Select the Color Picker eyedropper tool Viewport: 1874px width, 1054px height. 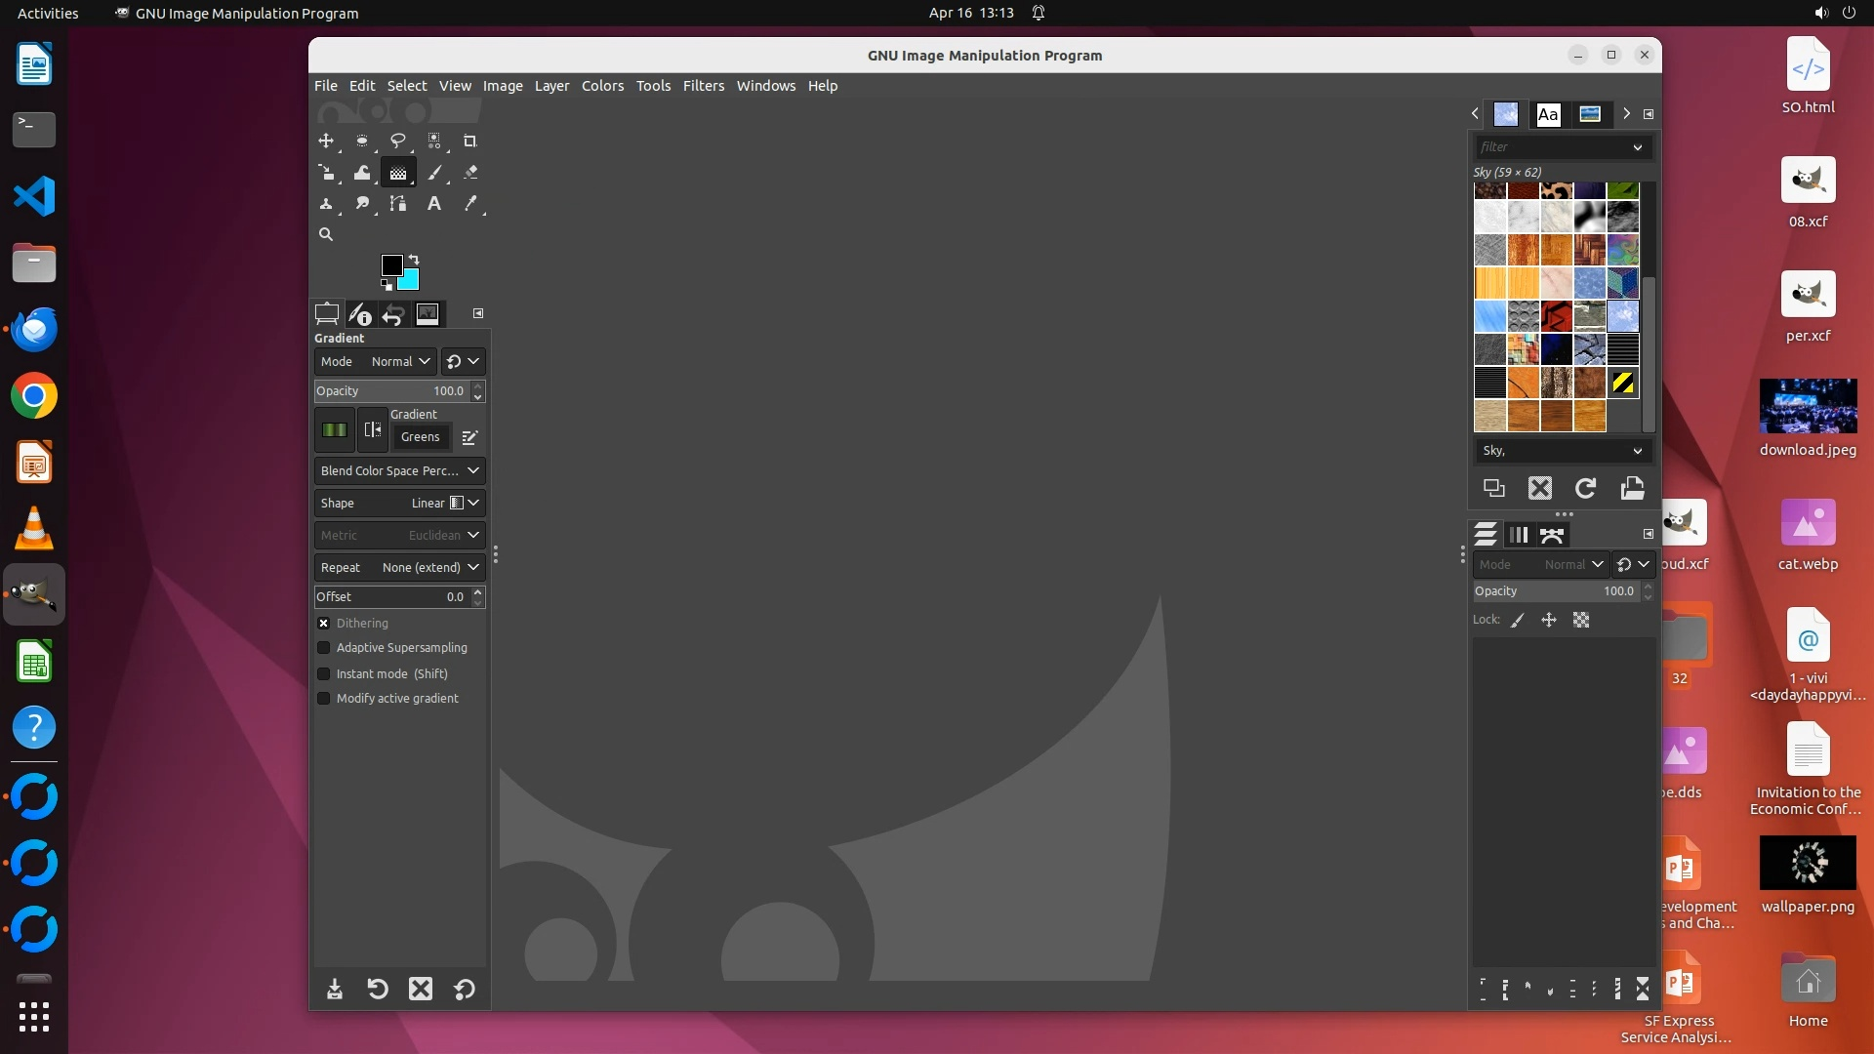point(470,204)
